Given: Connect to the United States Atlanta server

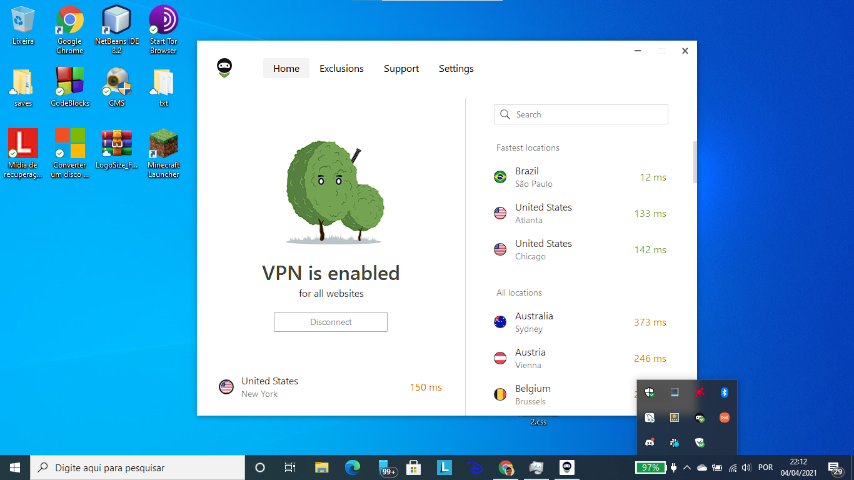Looking at the screenshot, I should pos(563,213).
